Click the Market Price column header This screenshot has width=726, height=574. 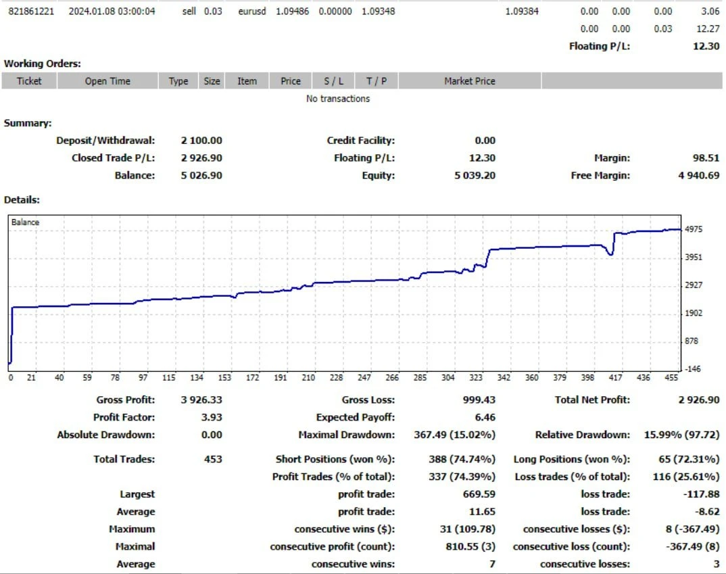pos(469,81)
